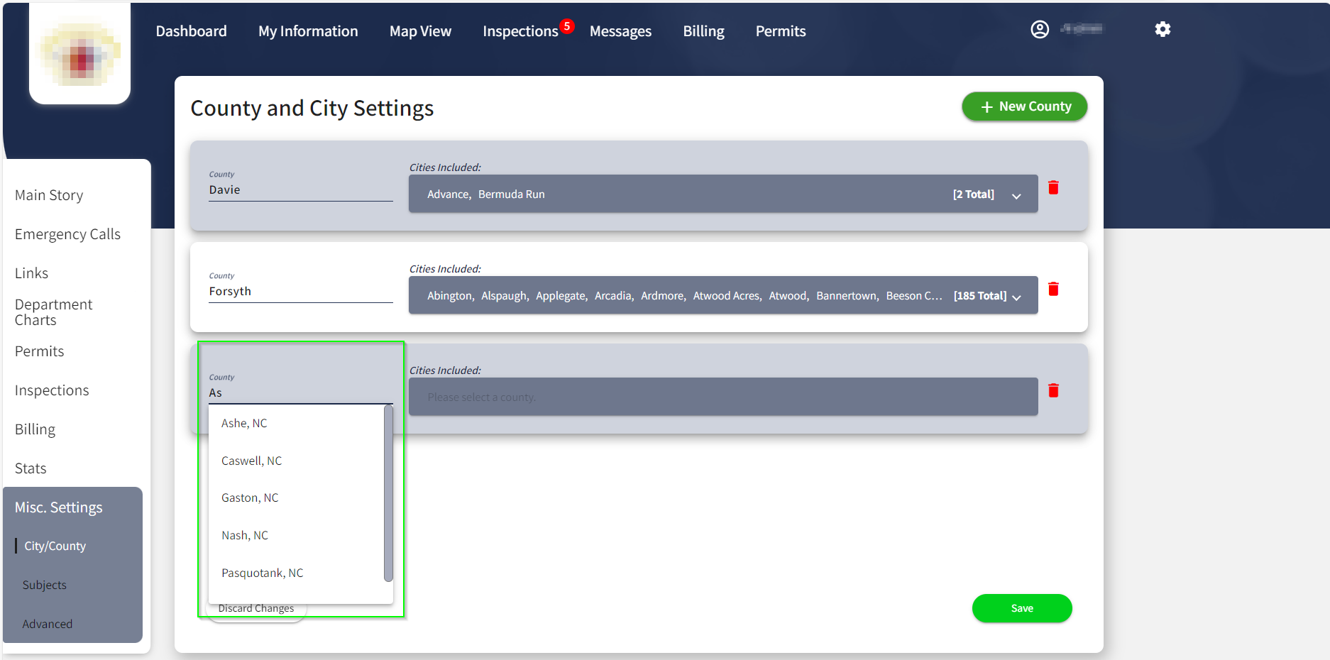Click the Davie county name field
The width and height of the screenshot is (1330, 660).
(300, 190)
